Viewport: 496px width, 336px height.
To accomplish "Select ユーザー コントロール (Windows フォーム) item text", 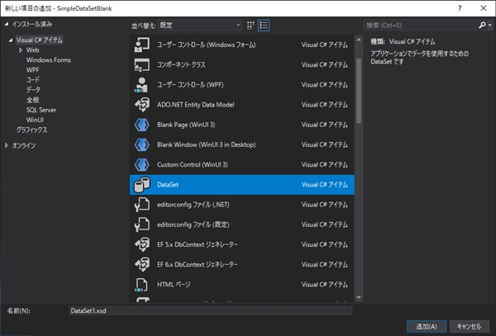I will pyautogui.click(x=207, y=45).
